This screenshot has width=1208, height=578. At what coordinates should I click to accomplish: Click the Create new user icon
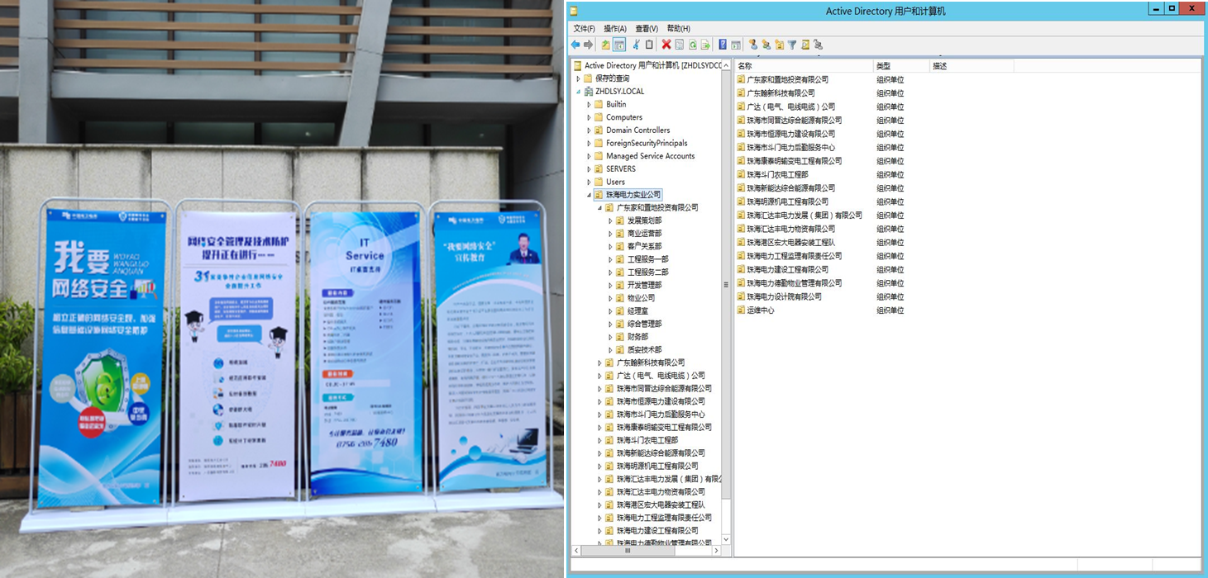point(753,45)
